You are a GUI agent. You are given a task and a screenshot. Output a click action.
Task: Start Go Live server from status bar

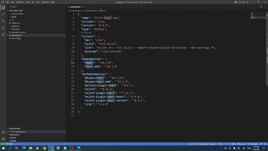(x=242, y=144)
